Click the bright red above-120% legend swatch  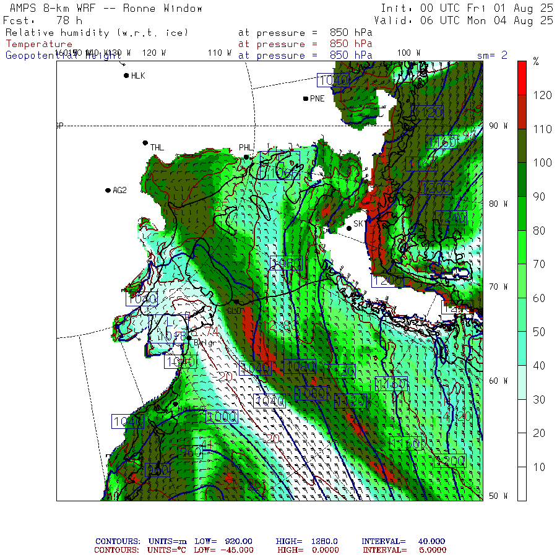pyautogui.click(x=522, y=78)
